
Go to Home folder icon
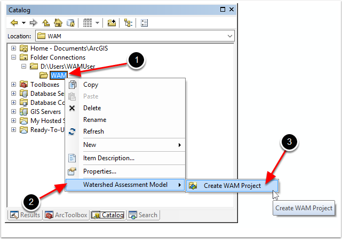coord(58,23)
